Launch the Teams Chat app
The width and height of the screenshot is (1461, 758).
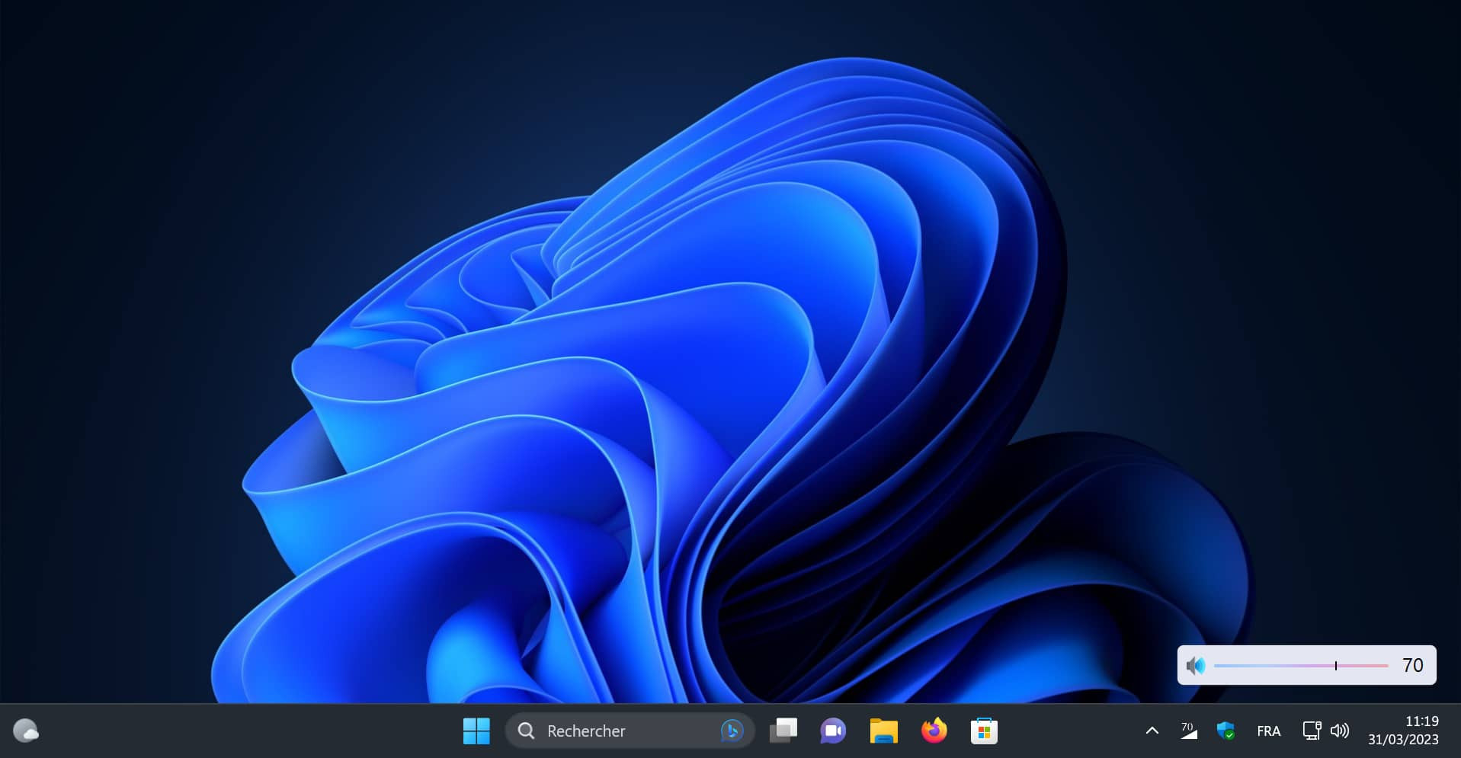click(x=833, y=731)
